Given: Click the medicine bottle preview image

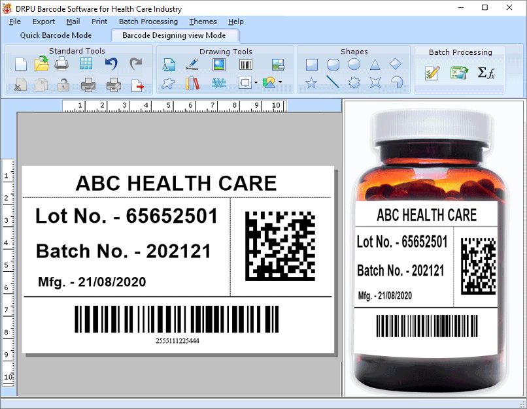Looking at the screenshot, I should [432, 250].
